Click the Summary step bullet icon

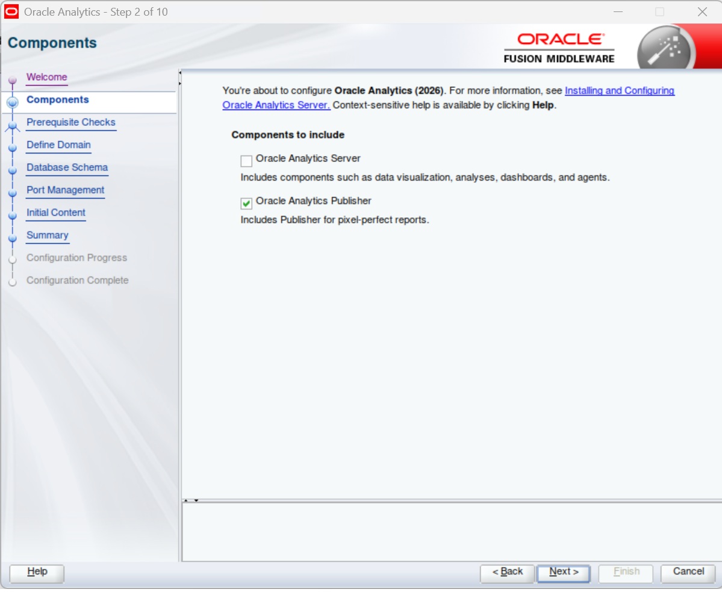tap(13, 238)
